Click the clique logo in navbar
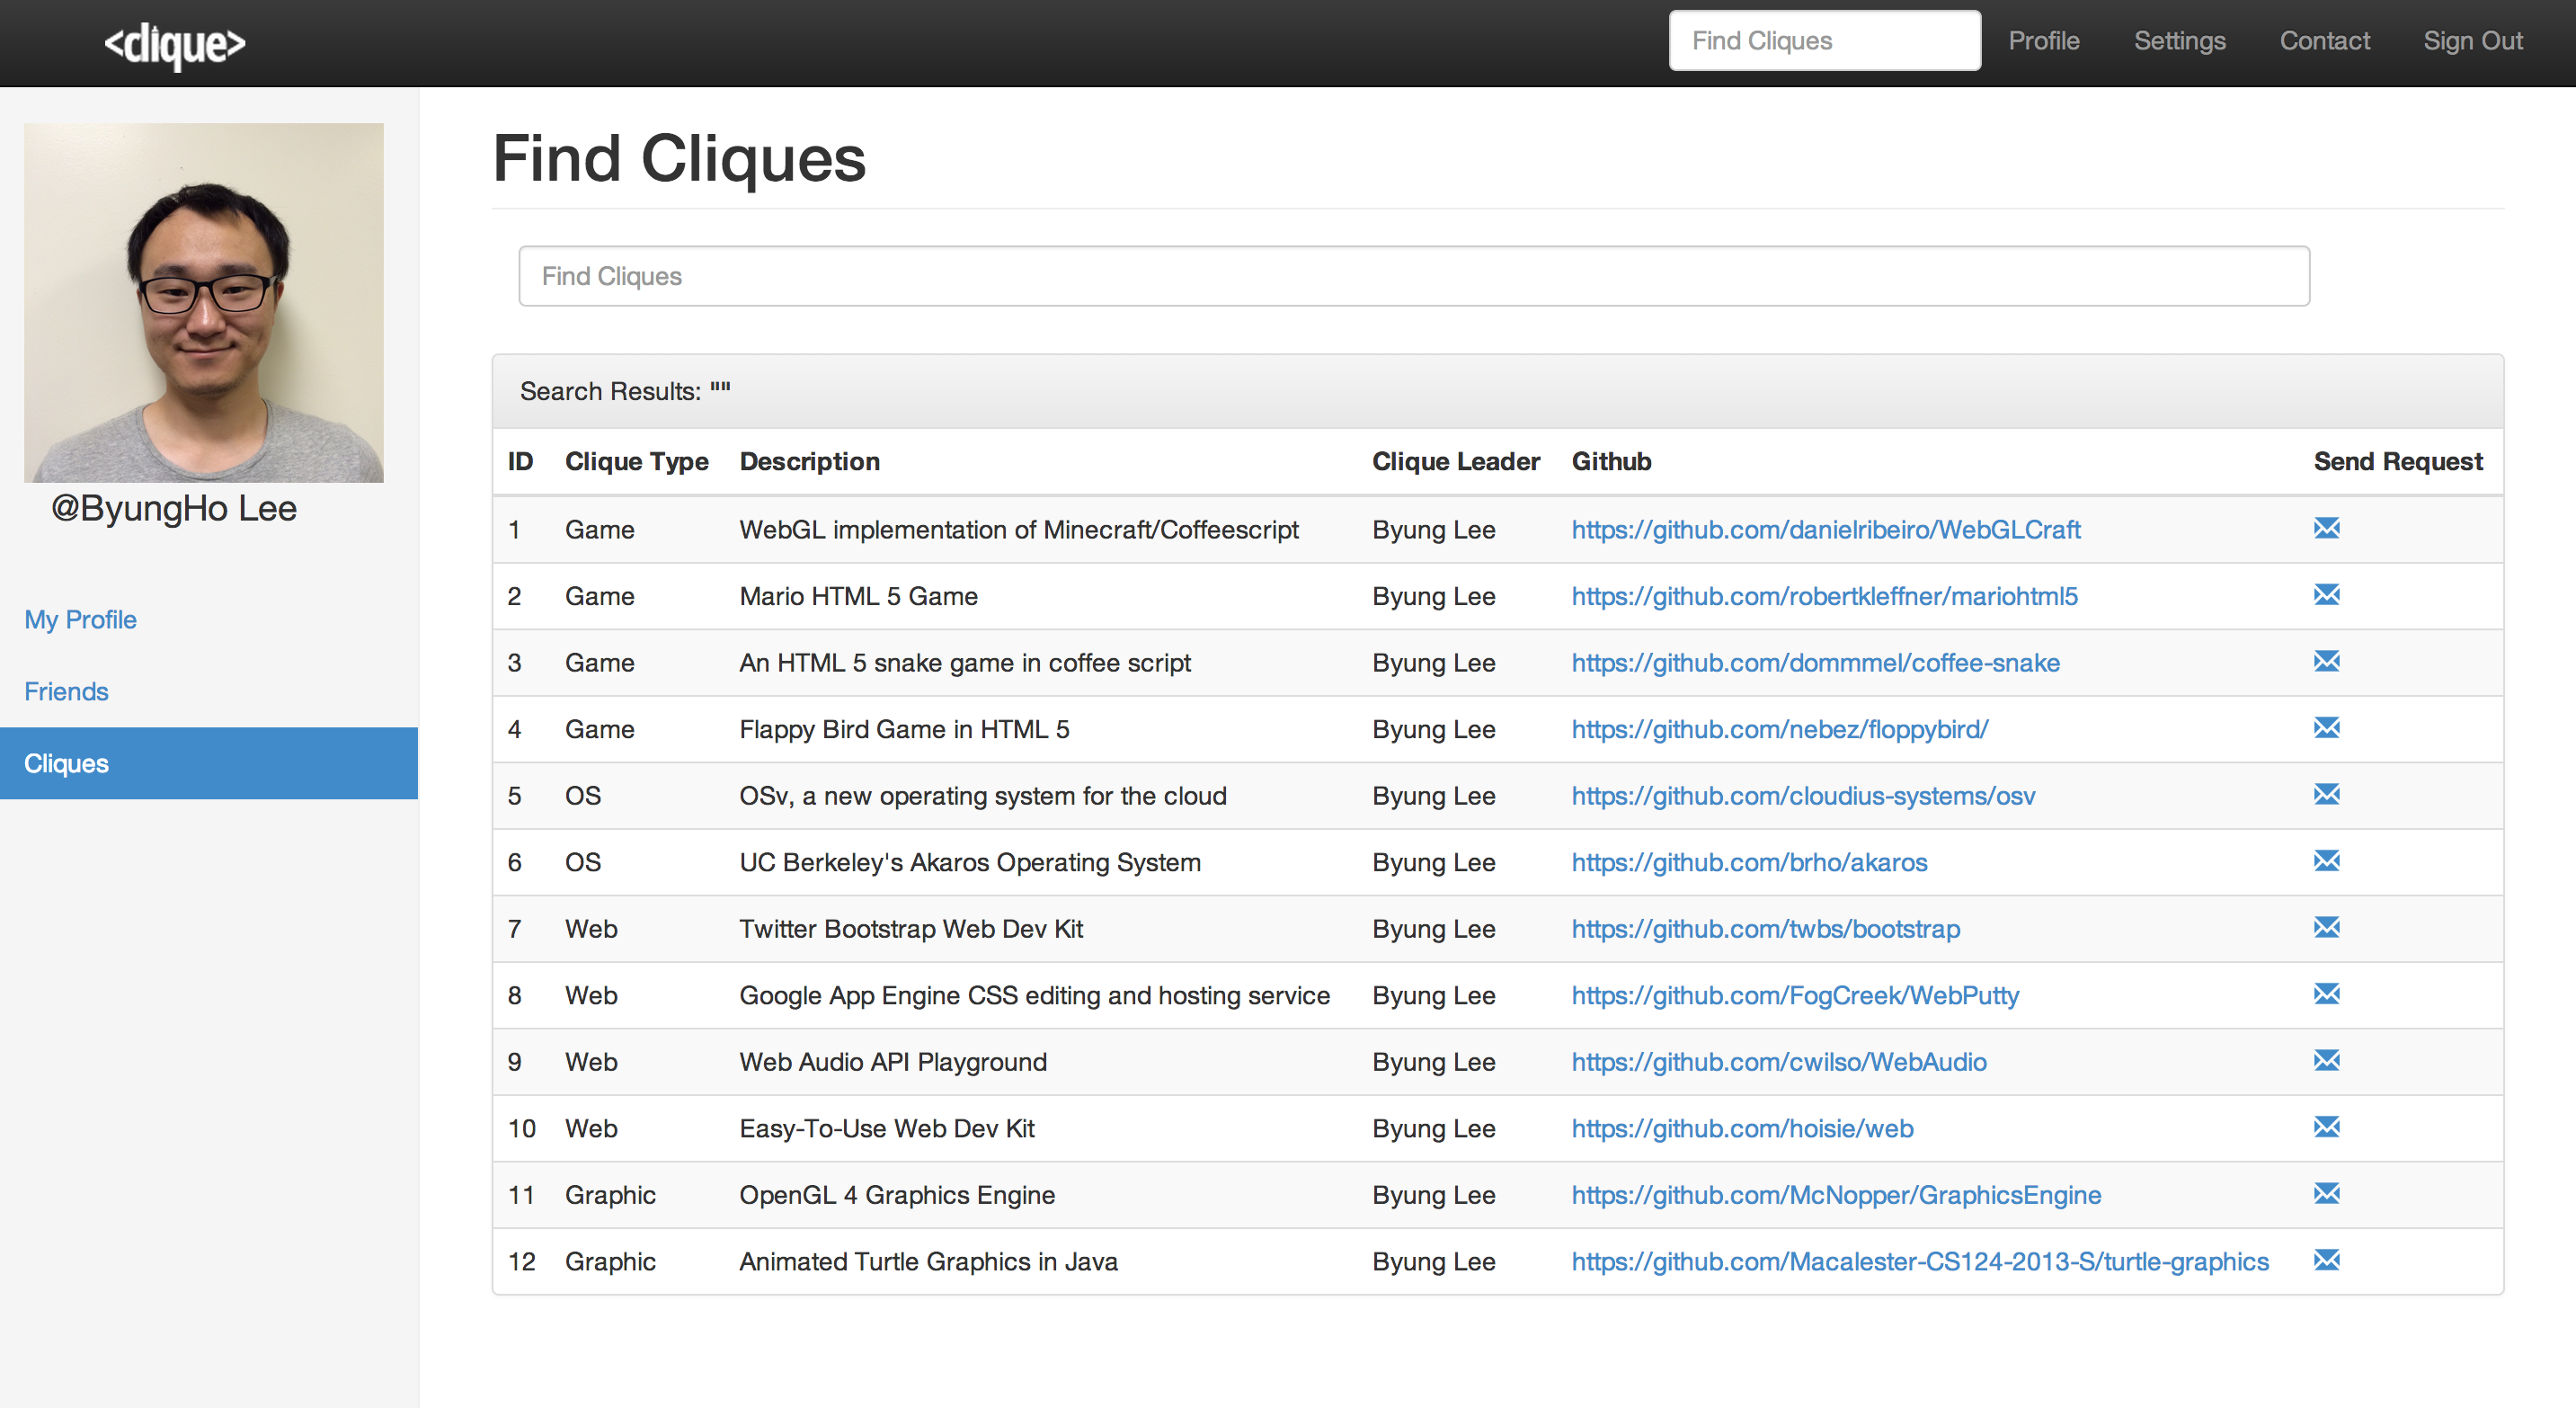Viewport: 2576px width, 1408px height. click(175, 44)
